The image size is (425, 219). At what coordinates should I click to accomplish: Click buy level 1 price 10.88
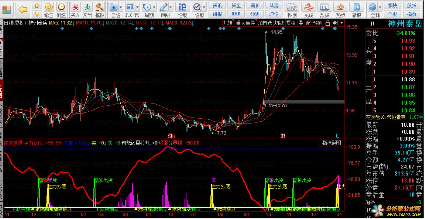point(408,80)
